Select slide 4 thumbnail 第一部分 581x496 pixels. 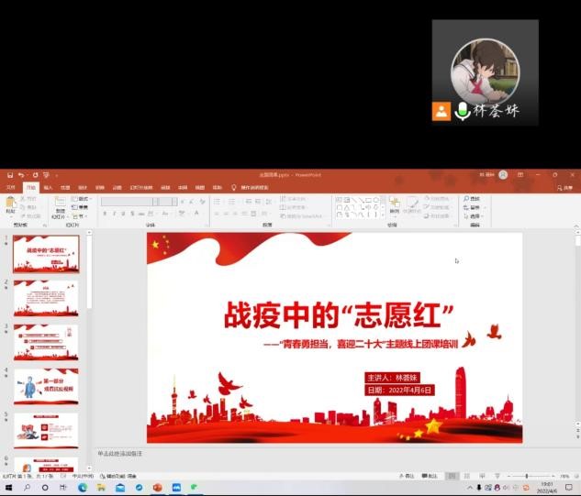click(45, 386)
